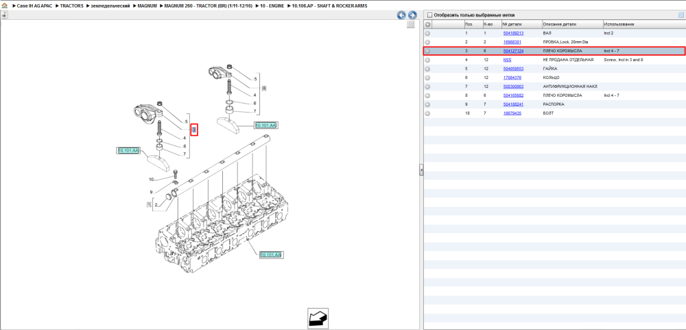
Task: Click the plus icon on row ВАЛ
Action: coord(427,33)
